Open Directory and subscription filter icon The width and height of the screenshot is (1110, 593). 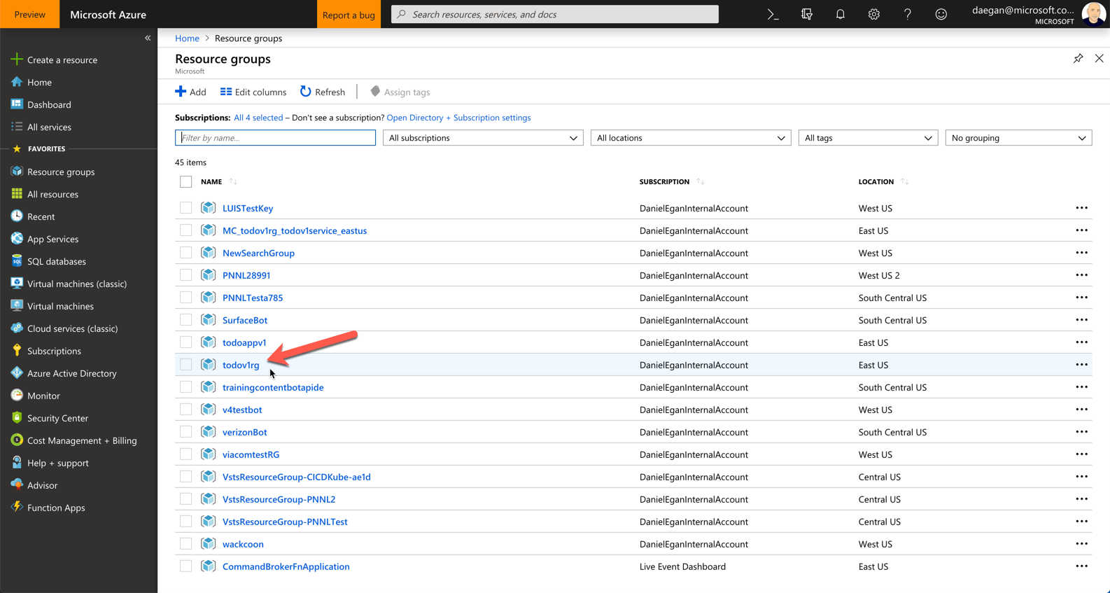(x=806, y=14)
